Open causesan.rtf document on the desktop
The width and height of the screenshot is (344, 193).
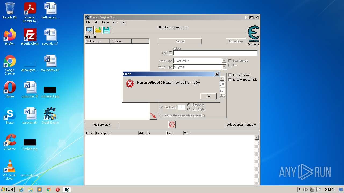[30, 90]
